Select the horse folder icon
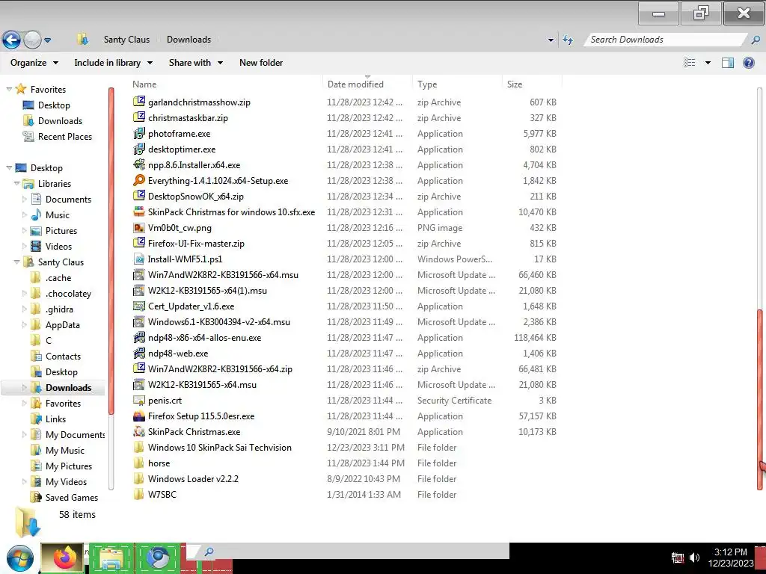Viewport: 766px width, 574px height. click(x=139, y=463)
